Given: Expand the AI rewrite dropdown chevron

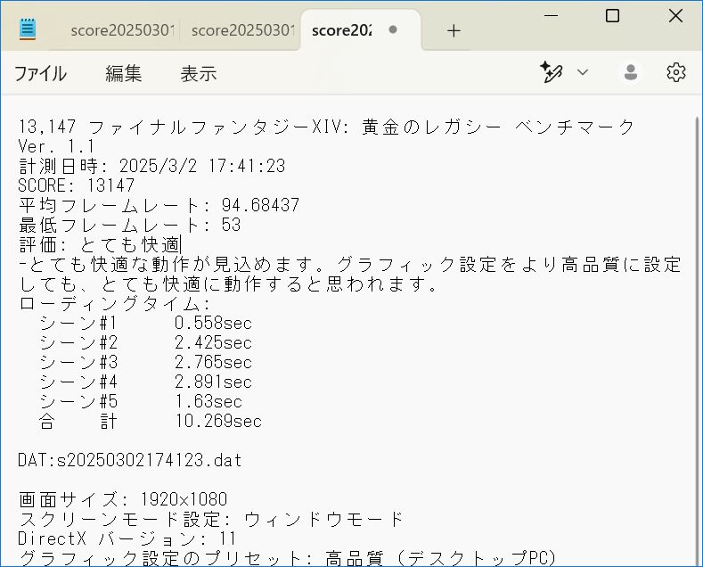Looking at the screenshot, I should (583, 72).
